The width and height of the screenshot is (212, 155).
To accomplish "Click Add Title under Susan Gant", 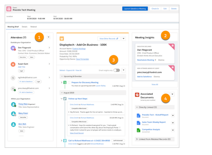I will click(22, 67).
